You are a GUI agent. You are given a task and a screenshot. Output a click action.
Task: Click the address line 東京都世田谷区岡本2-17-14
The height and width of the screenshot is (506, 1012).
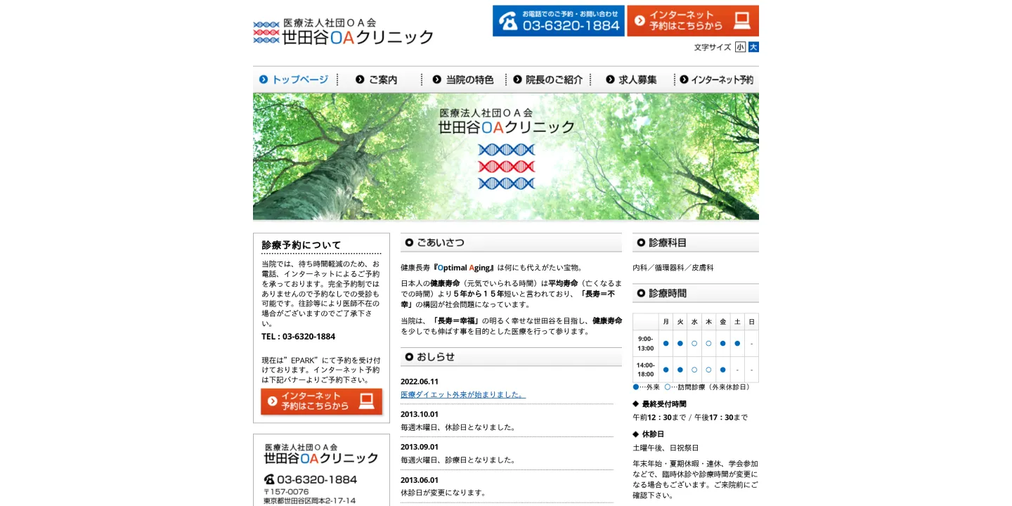tap(310, 501)
